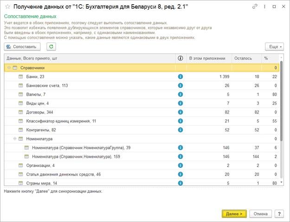
Task: Click the favorite star icon in title
Action: [7, 7]
